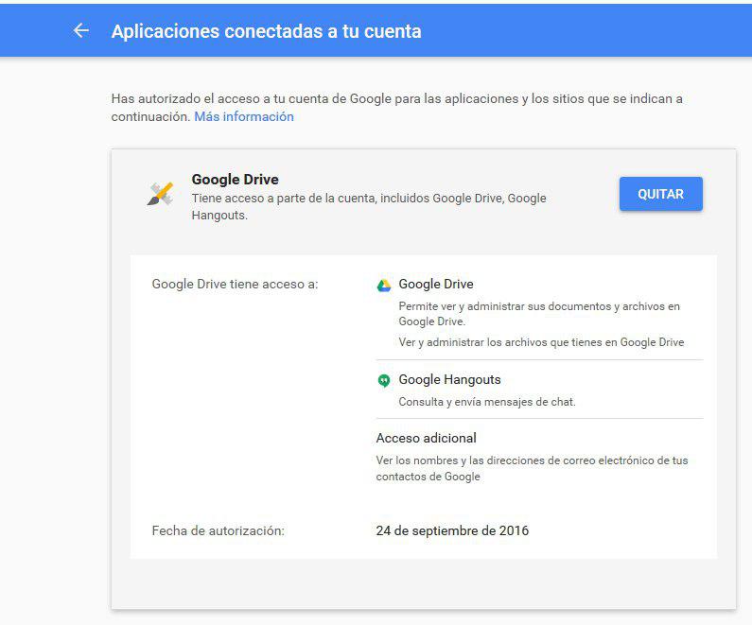Viewport: 752px width, 625px height.
Task: Click the Google Drive triangle logo icon
Action: tap(384, 286)
